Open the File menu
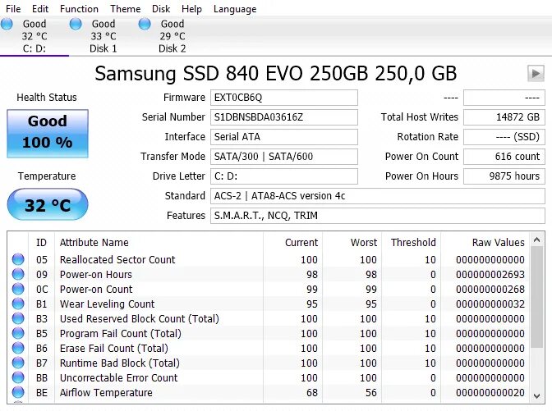The width and height of the screenshot is (552, 411). pos(13,9)
